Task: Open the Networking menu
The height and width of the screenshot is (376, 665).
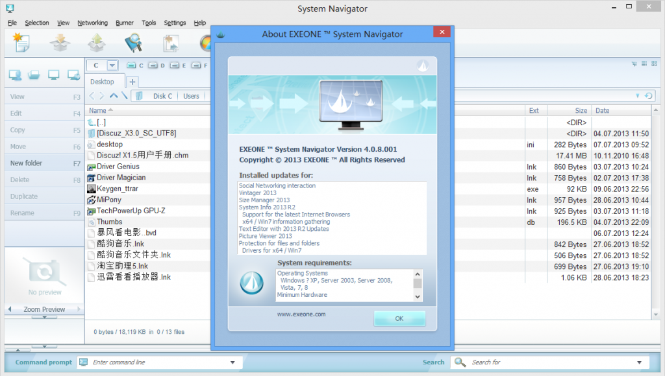Action: (92, 23)
